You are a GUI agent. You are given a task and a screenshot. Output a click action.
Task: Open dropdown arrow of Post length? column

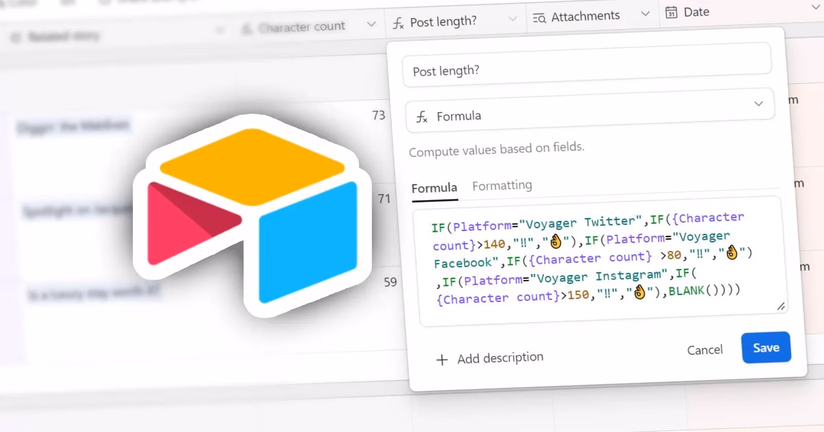pos(512,19)
